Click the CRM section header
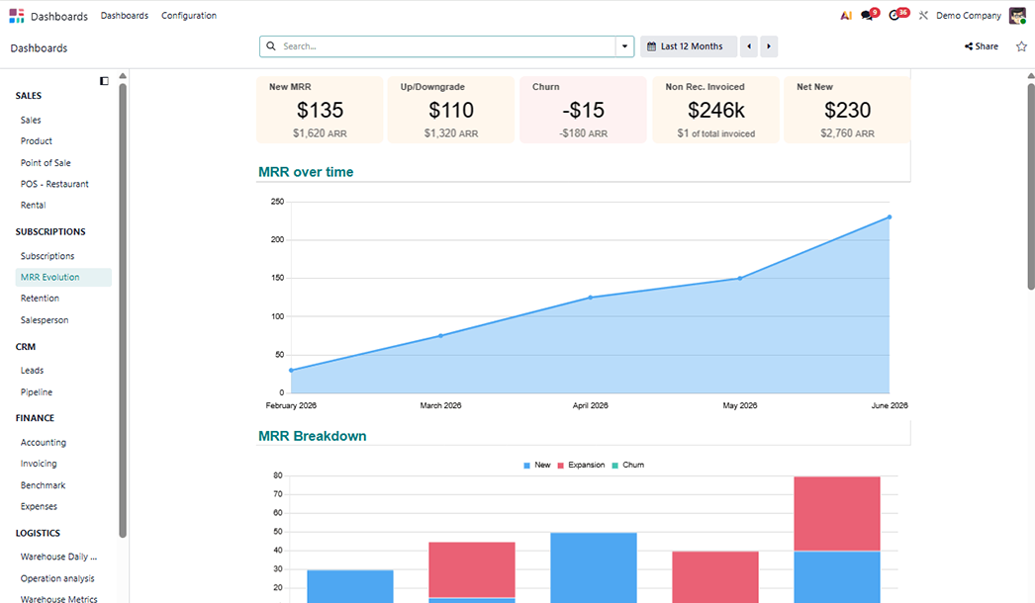Image resolution: width=1035 pixels, height=603 pixels. coord(25,347)
